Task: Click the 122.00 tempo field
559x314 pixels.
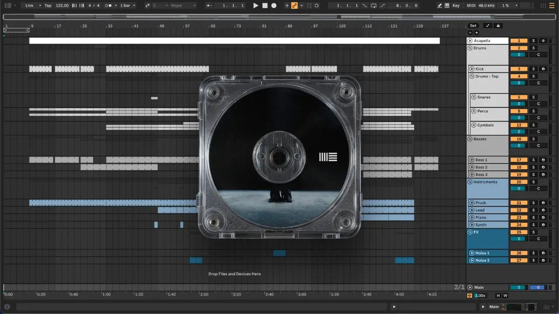Action: point(62,6)
